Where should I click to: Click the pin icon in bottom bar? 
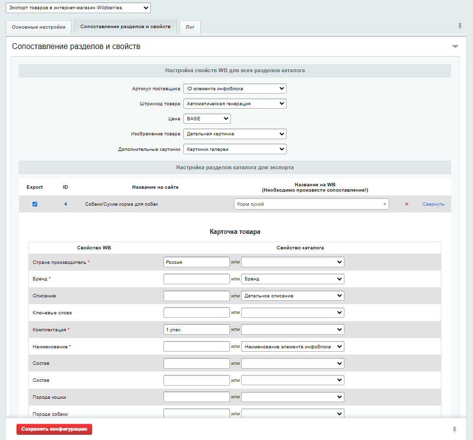(455, 430)
